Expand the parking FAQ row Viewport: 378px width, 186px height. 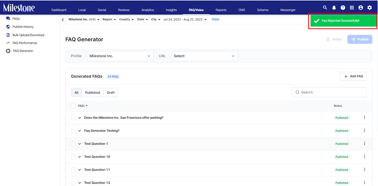pos(79,118)
